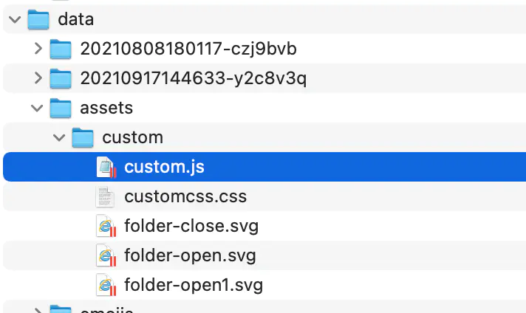Click the 20210808180117-czj9bvb folder icon
Viewport: 526px width, 313px height.
pos(60,49)
